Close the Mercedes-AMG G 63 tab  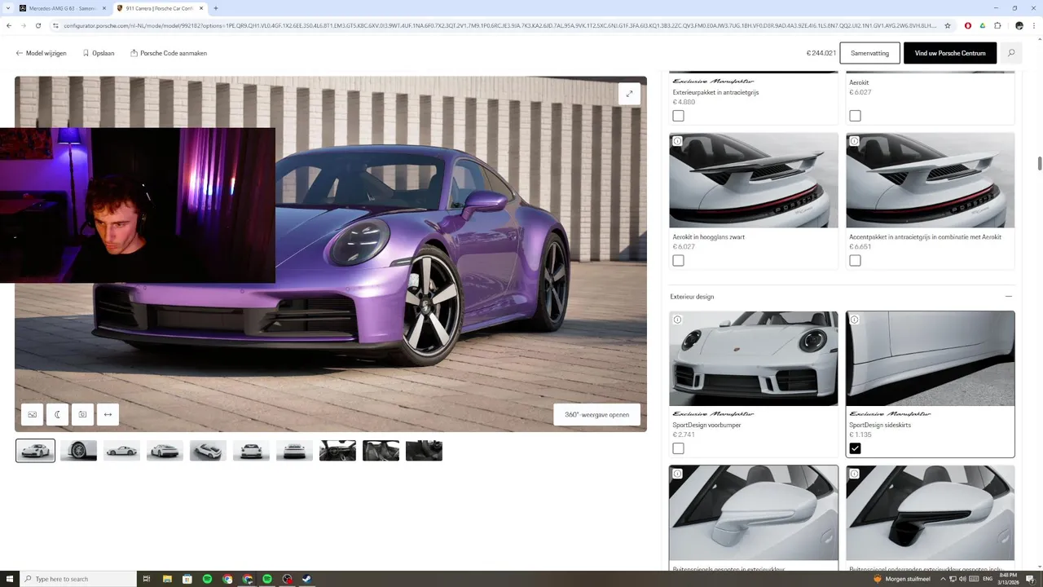(103, 8)
